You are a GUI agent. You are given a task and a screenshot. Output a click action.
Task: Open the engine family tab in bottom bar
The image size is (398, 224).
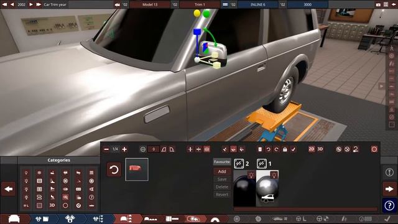(x=42, y=218)
